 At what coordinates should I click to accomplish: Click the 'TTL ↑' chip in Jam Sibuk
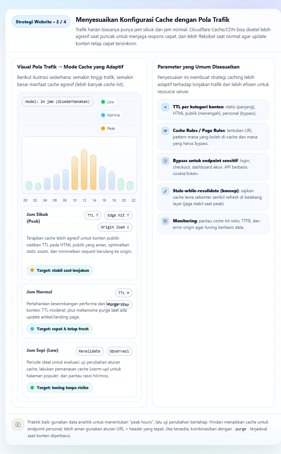pos(93,215)
